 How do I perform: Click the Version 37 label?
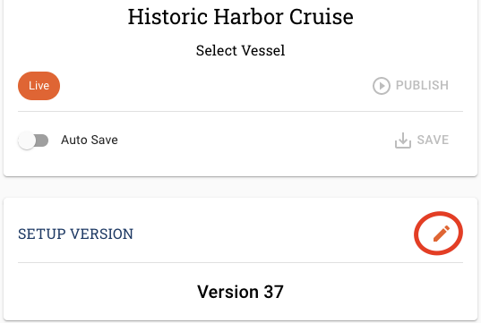tap(240, 292)
